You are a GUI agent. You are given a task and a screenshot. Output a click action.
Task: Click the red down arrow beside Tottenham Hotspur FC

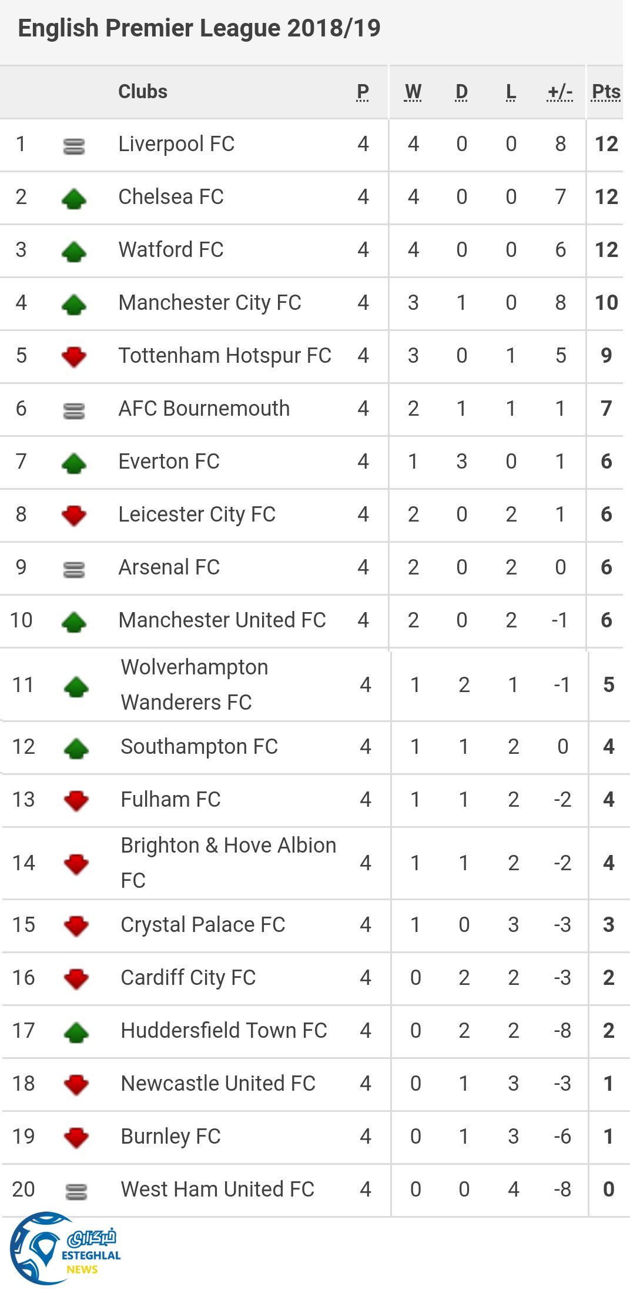click(74, 356)
